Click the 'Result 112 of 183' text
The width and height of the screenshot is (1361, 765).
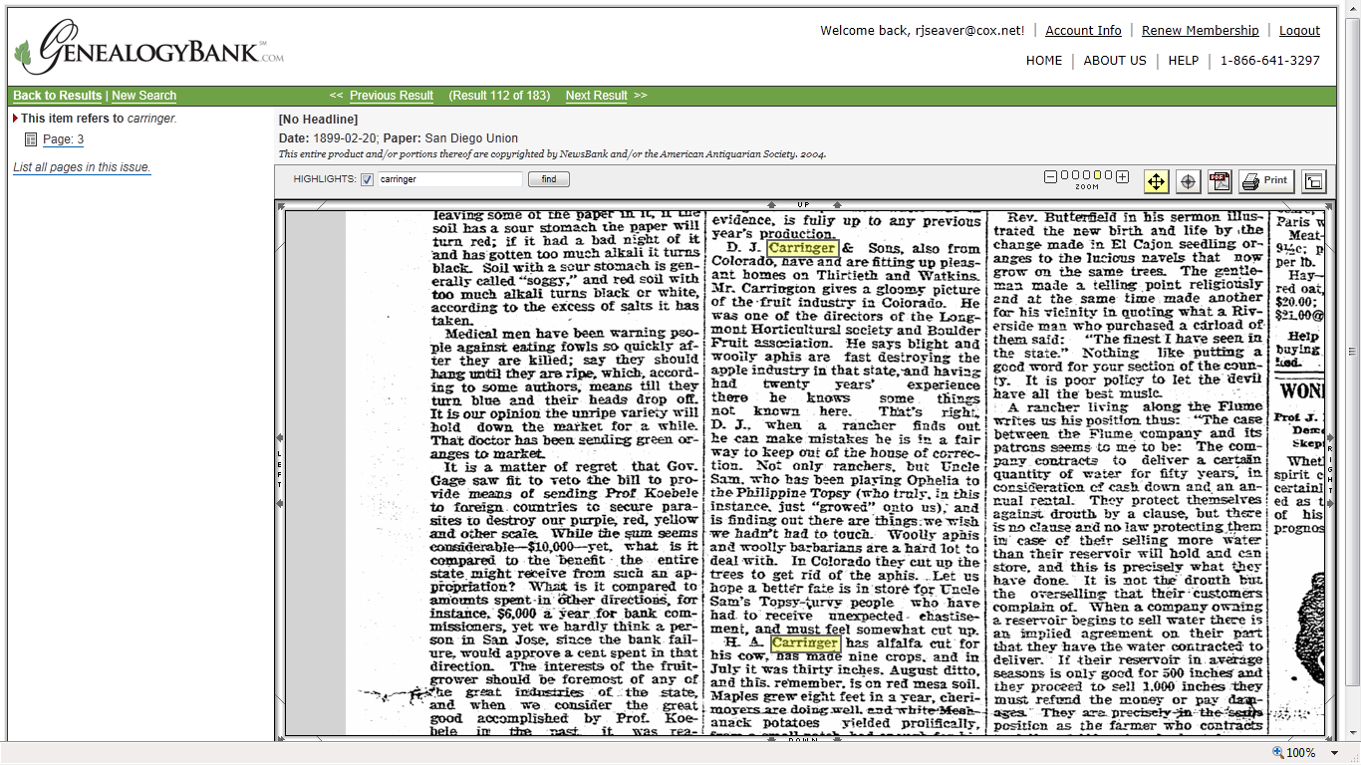click(499, 96)
